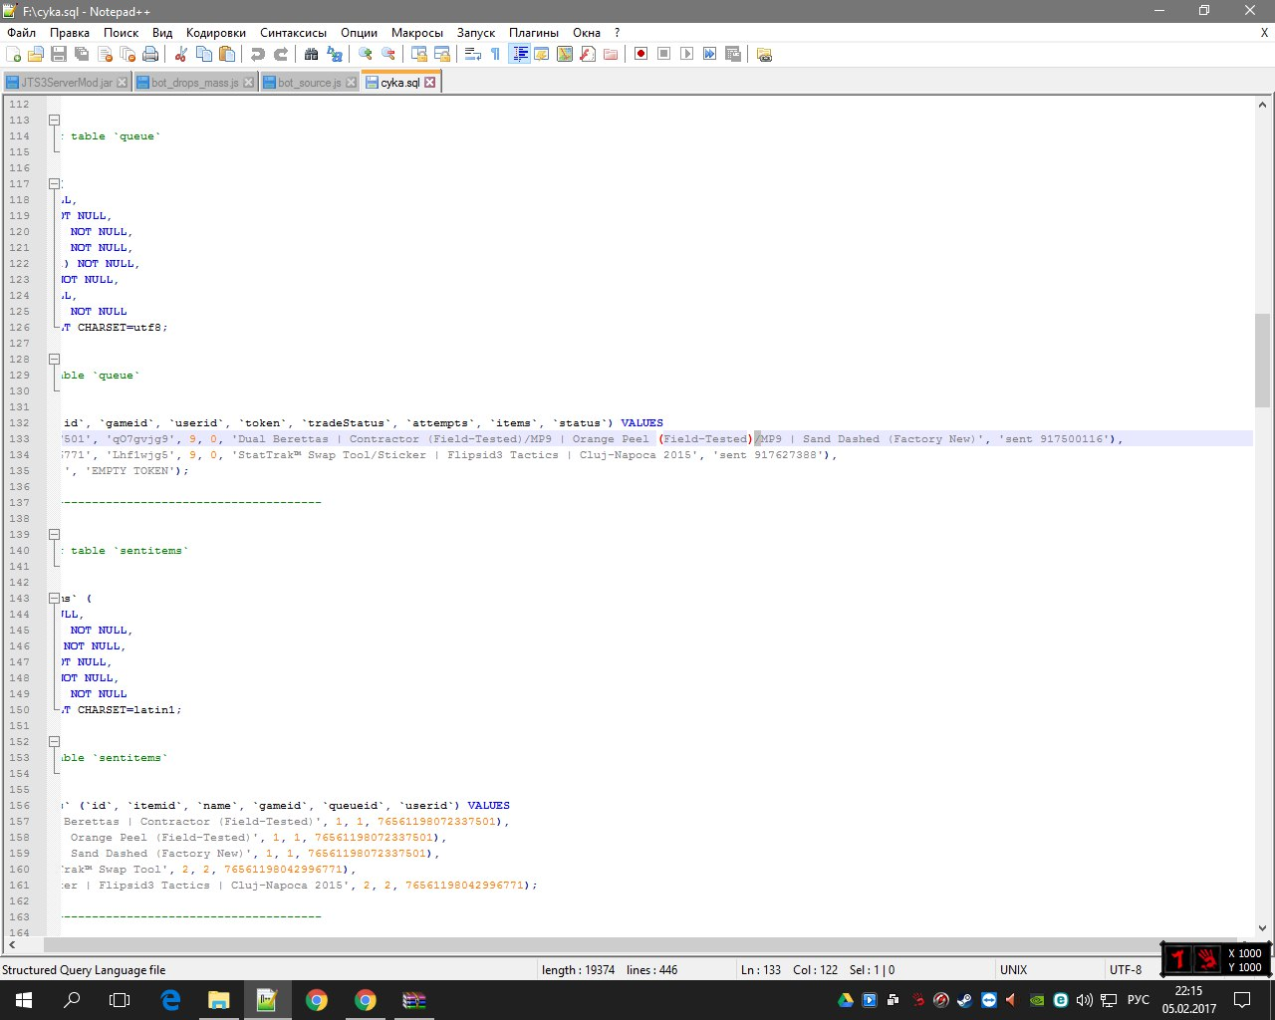Collapse the fold marker at line 152
1275x1020 pixels.
point(55,741)
